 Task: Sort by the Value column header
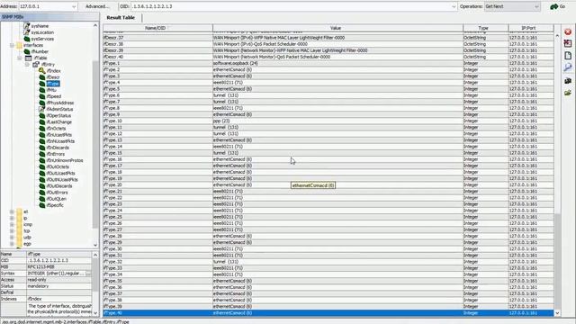(337, 28)
